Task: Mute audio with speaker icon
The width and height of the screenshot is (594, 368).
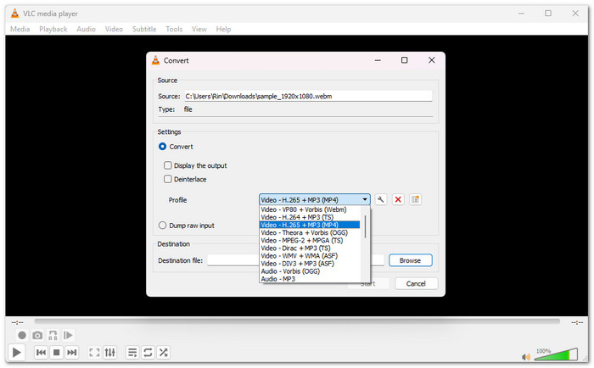Action: click(x=526, y=357)
